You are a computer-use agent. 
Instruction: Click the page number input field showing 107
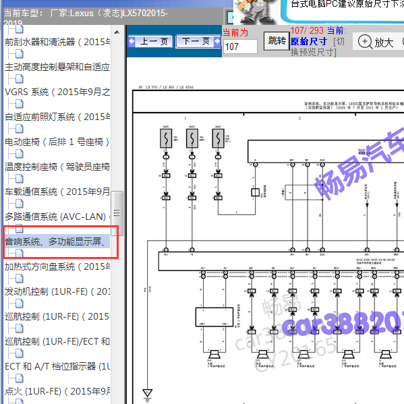coord(240,47)
